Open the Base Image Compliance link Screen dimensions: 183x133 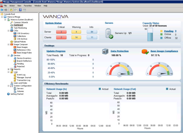point(164,51)
